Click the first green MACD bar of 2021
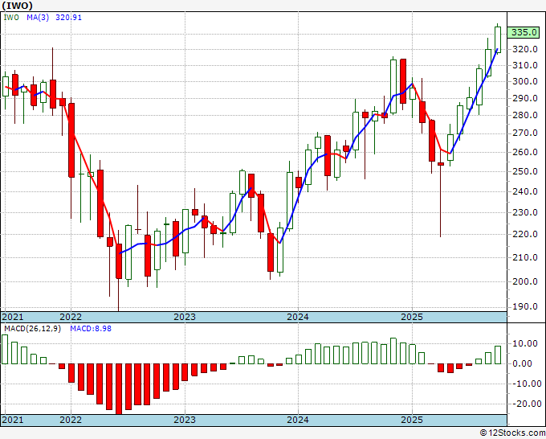The width and height of the screenshot is (546, 439). (5, 350)
